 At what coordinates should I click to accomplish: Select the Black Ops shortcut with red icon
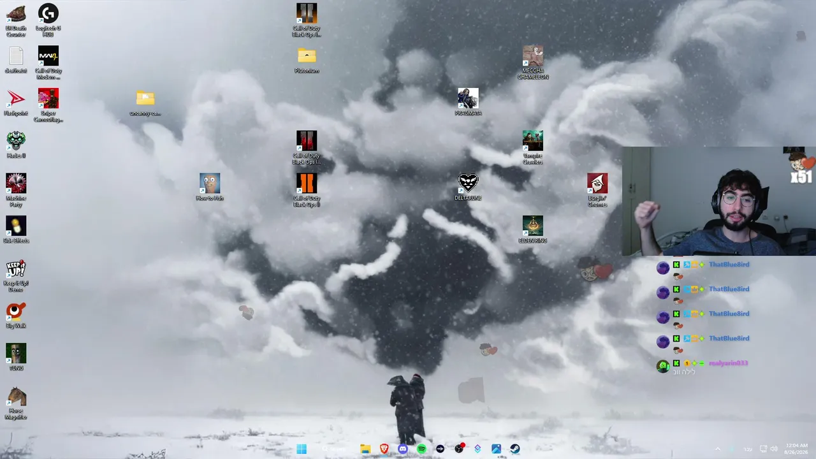click(x=307, y=148)
